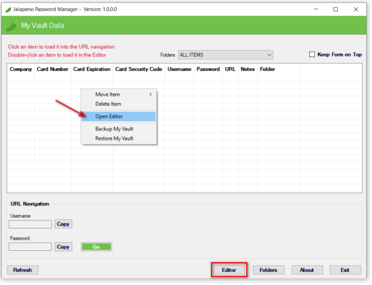Click the Password field in URL Navigation

pyautogui.click(x=30, y=247)
